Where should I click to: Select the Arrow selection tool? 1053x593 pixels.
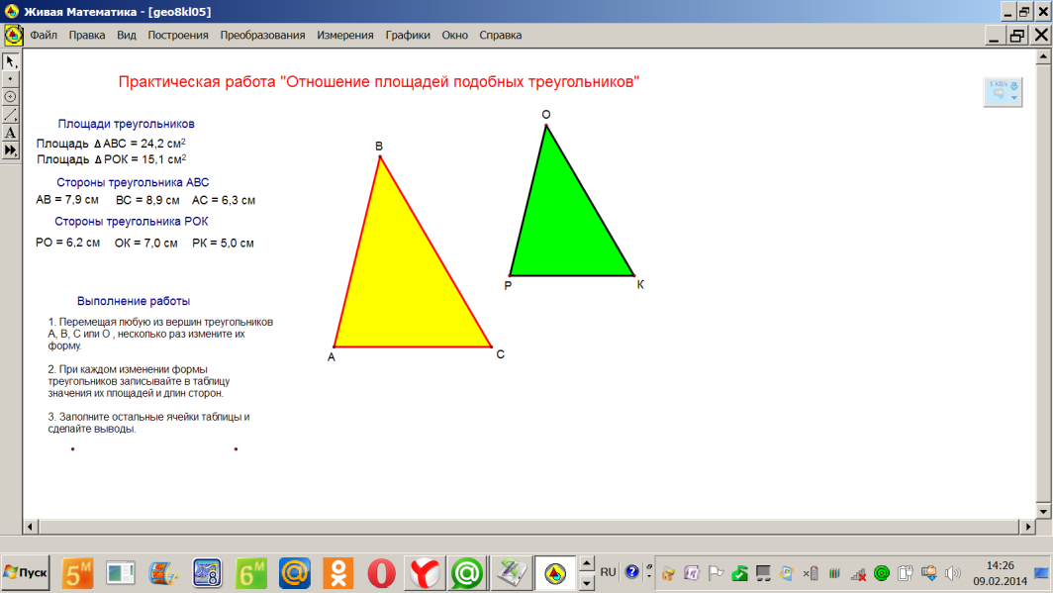tap(11, 61)
